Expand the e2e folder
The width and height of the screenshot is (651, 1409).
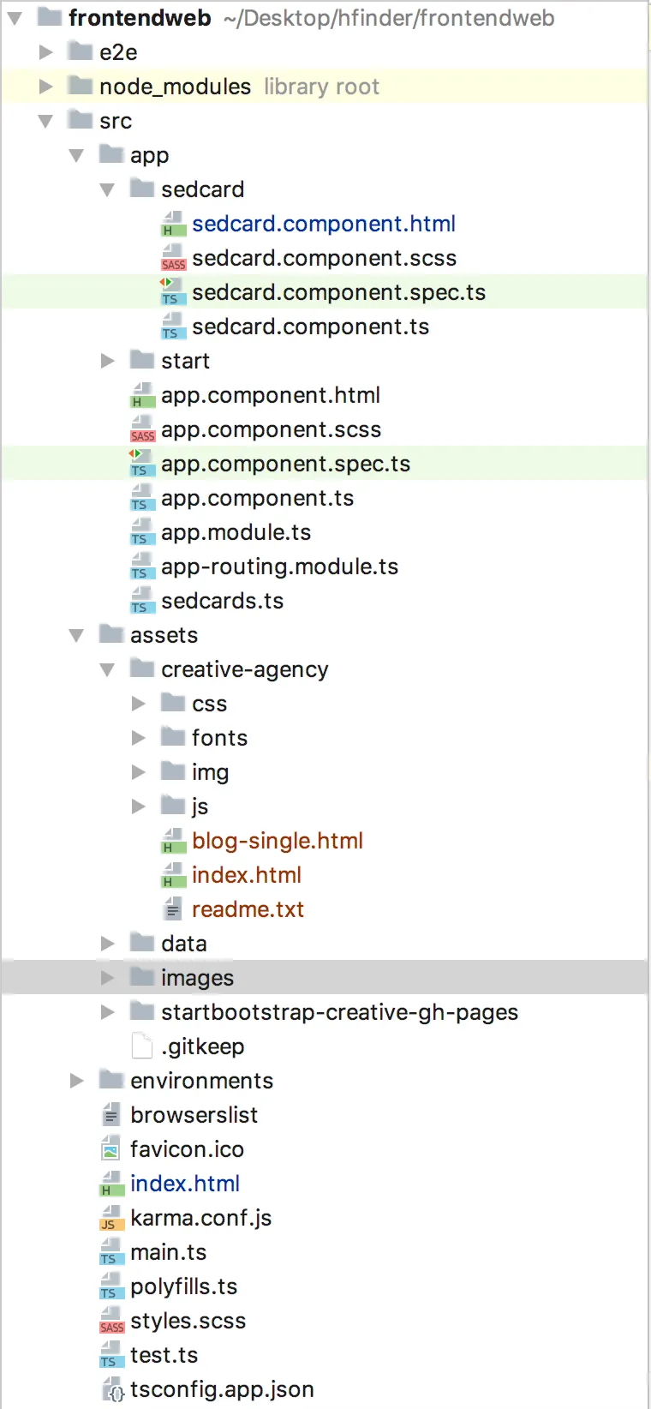[x=46, y=52]
